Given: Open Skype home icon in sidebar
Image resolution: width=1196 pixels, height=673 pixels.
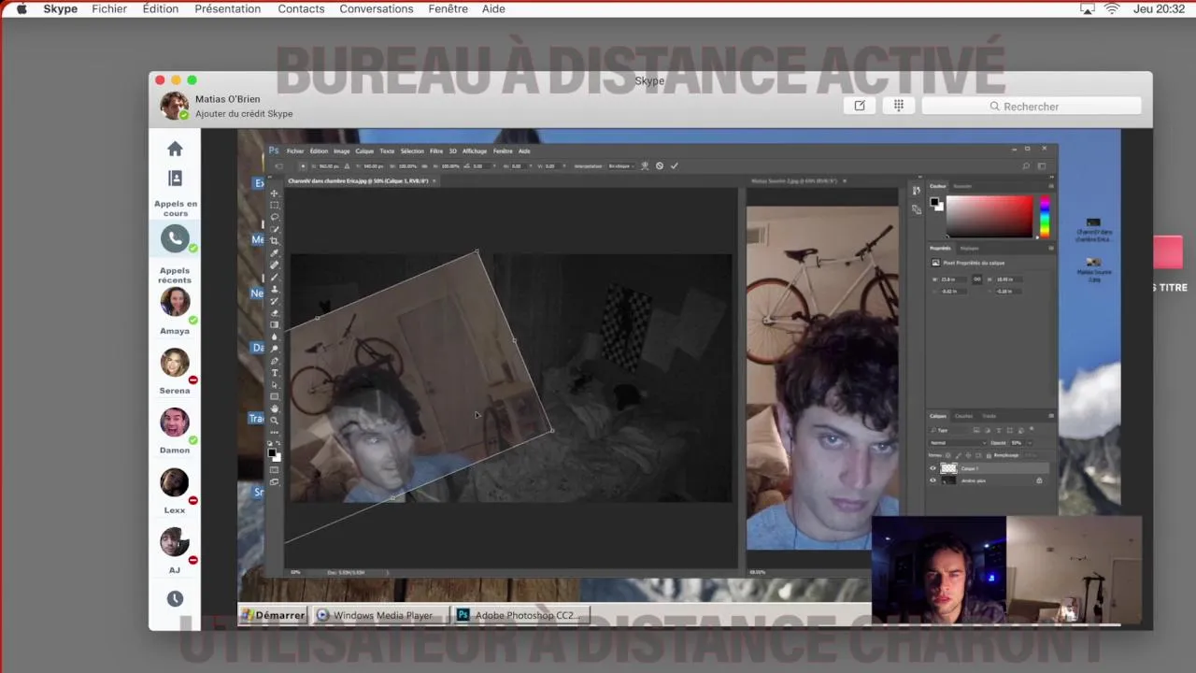Looking at the screenshot, I should coord(175,149).
